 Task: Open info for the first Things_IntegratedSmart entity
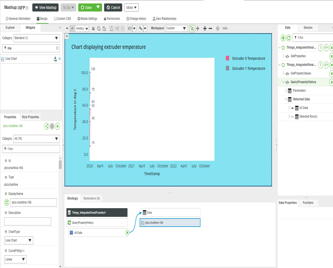(x=320, y=48)
